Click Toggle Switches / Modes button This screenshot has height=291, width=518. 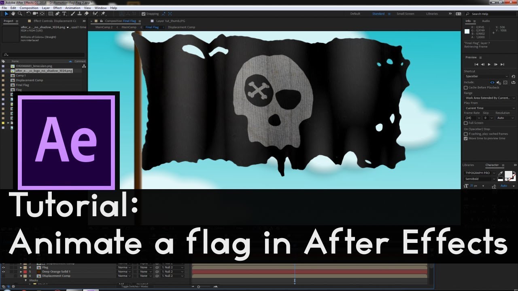(x=134, y=286)
